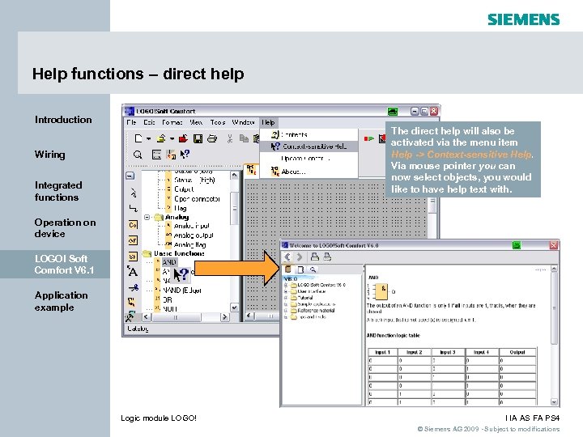Choose Context-sensitive Help menu entry
Viewport: 583px width, 437px height.
pos(309,146)
